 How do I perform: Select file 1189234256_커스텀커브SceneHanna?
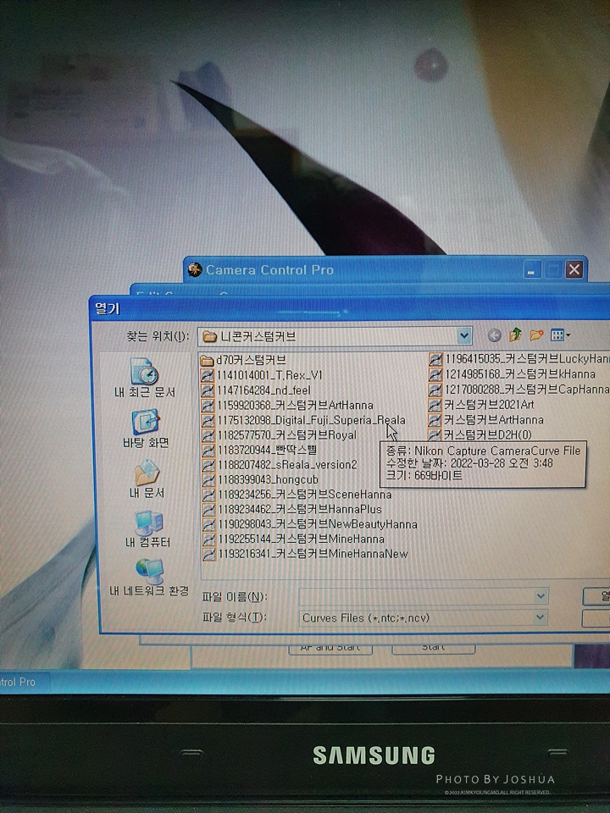297,494
